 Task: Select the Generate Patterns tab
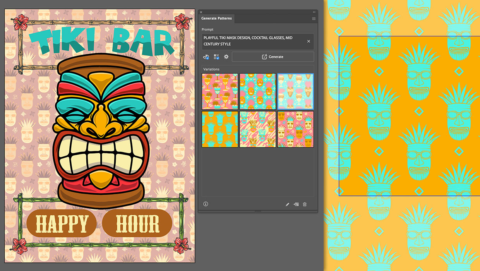tap(216, 19)
